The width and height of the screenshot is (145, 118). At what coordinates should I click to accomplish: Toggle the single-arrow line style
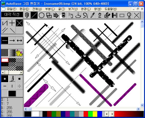click(12, 40)
